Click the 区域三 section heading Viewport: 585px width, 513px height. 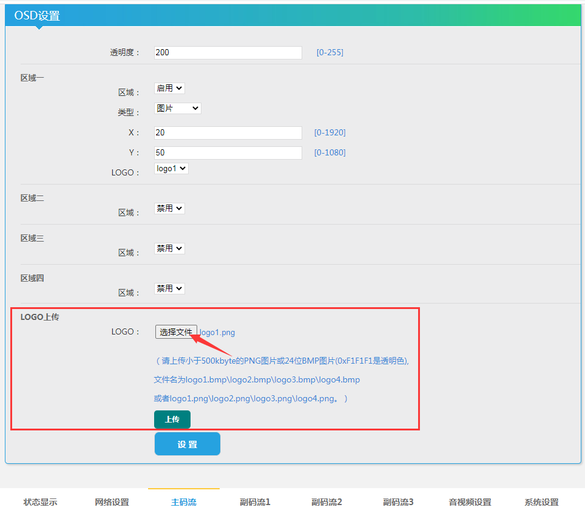click(x=32, y=238)
